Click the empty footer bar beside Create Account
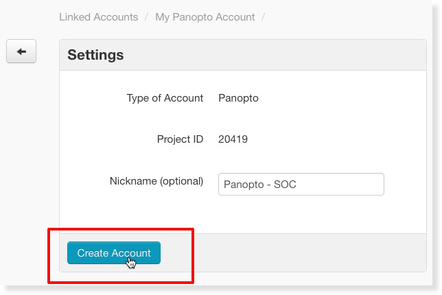442x295 pixels. pyautogui.click(x=310, y=252)
